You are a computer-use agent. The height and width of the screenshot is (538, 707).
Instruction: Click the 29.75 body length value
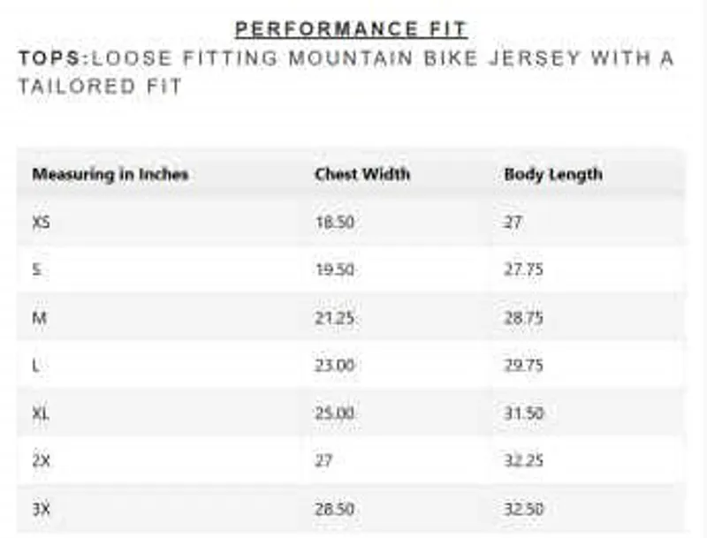coord(523,366)
